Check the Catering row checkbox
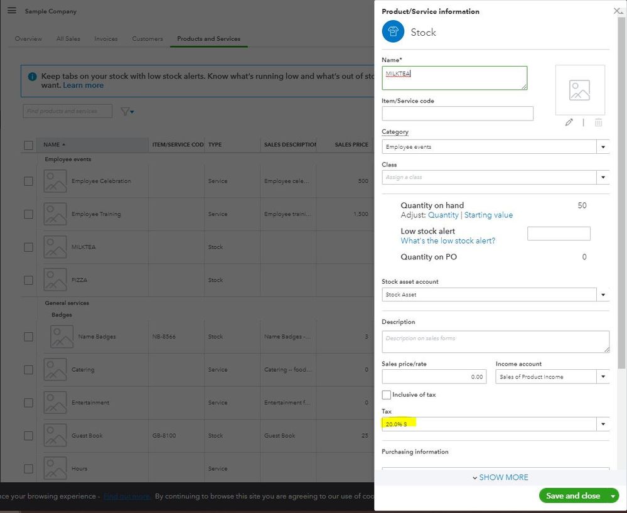 coord(28,370)
